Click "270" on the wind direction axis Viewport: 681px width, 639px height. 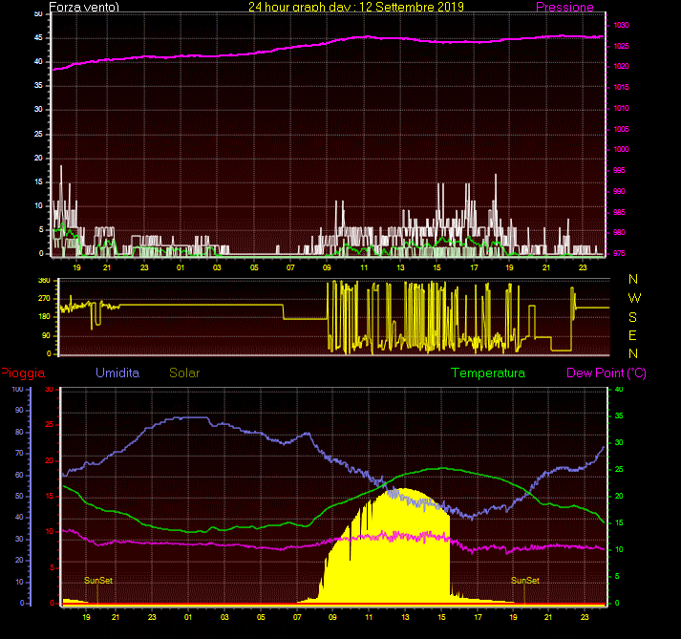point(44,298)
